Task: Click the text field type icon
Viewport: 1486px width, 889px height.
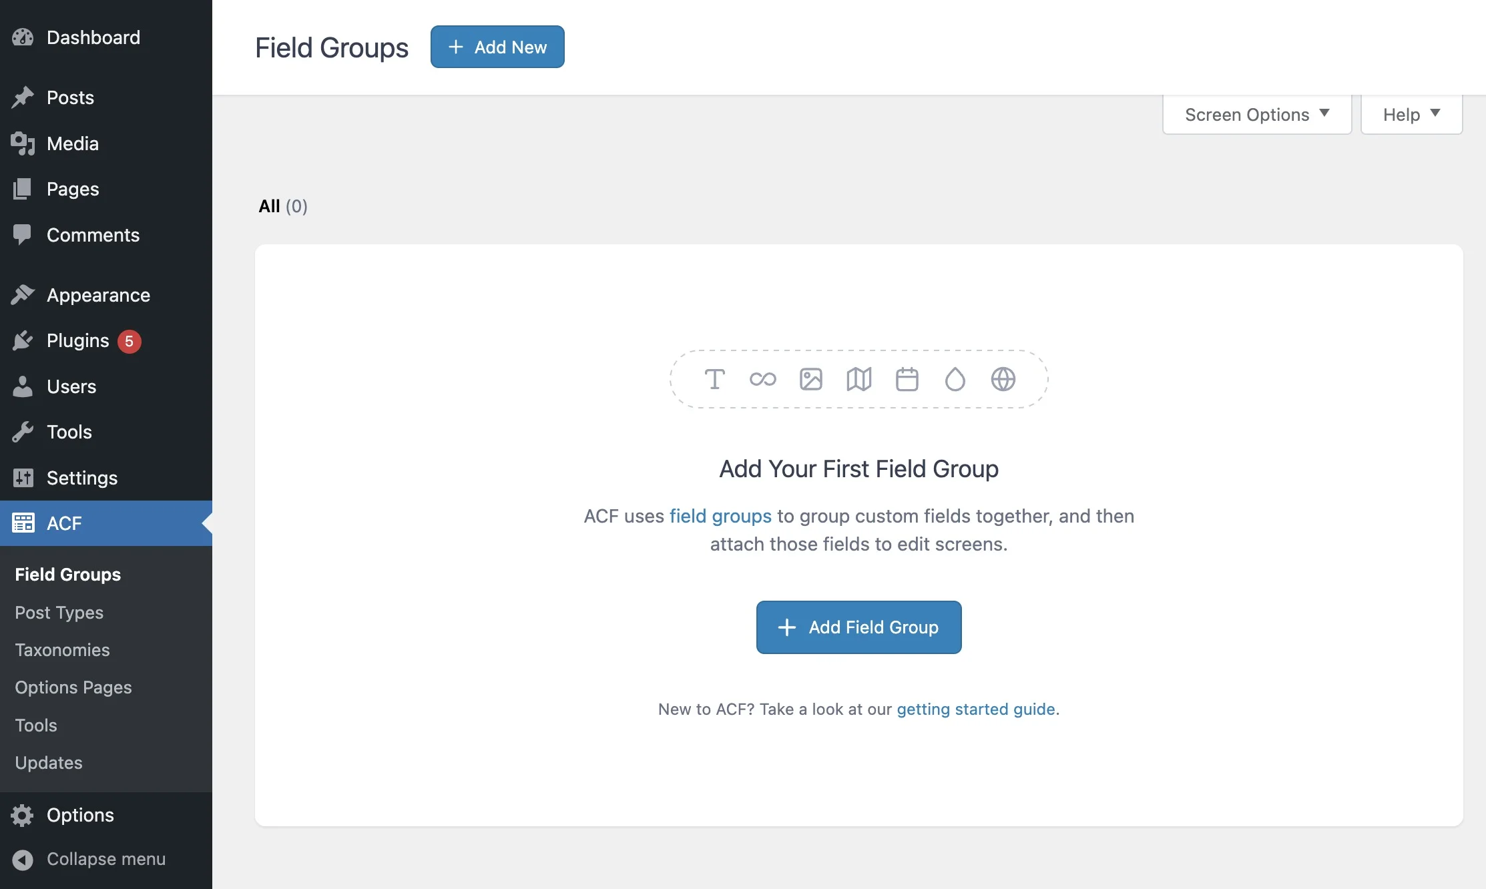Action: click(715, 379)
